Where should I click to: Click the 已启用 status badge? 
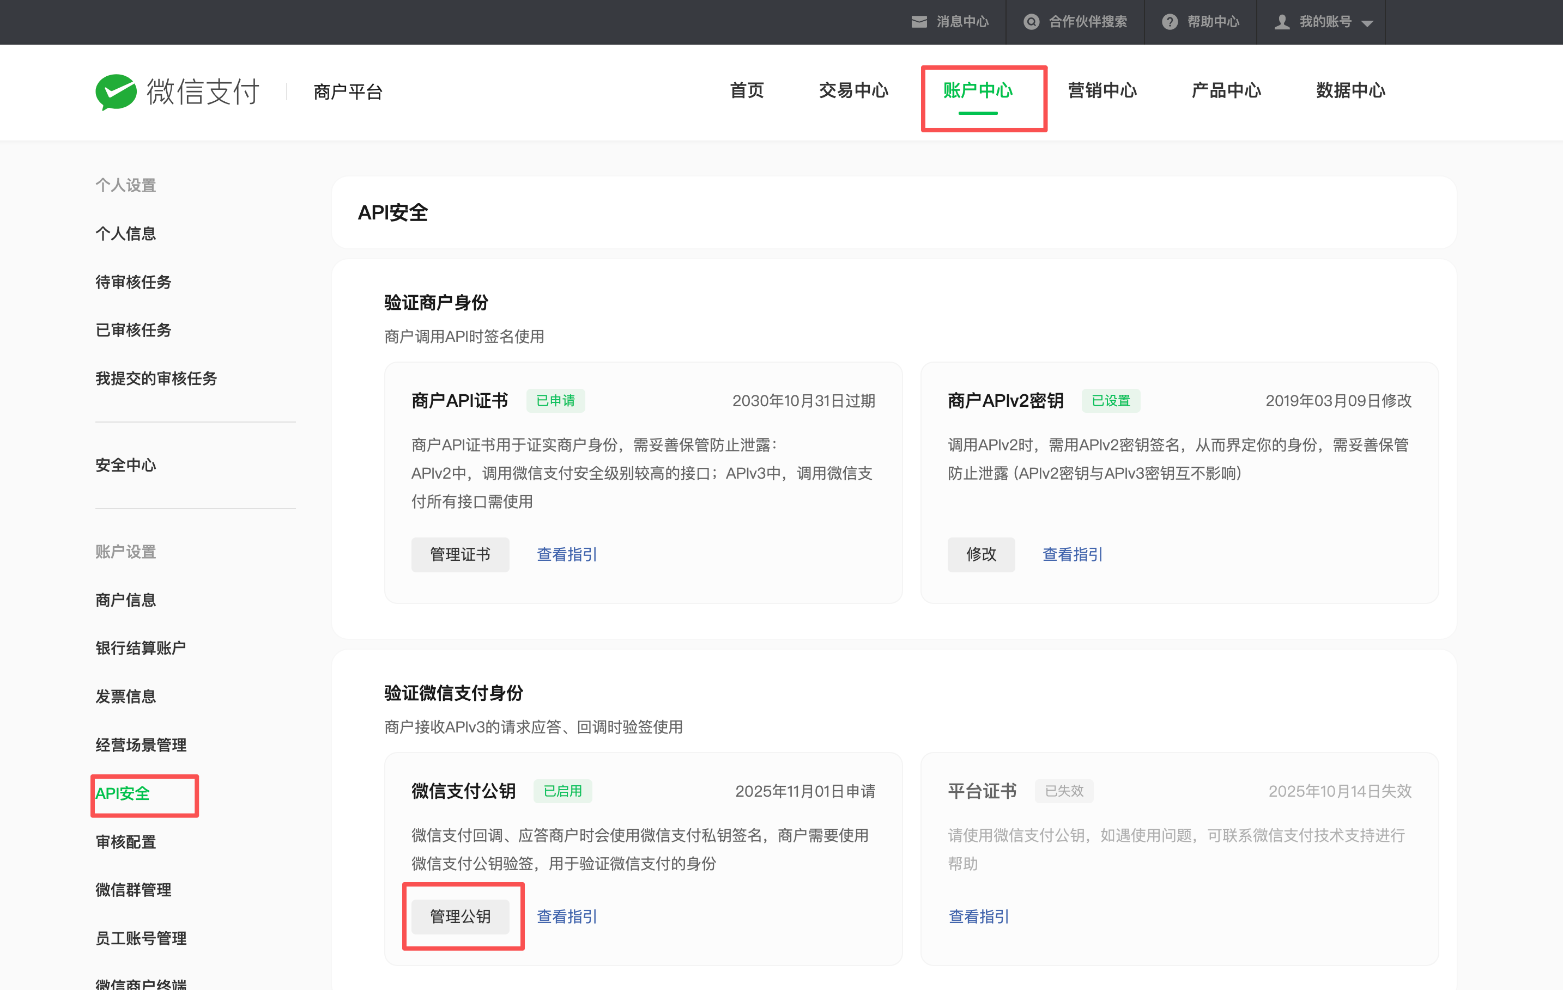tap(562, 791)
